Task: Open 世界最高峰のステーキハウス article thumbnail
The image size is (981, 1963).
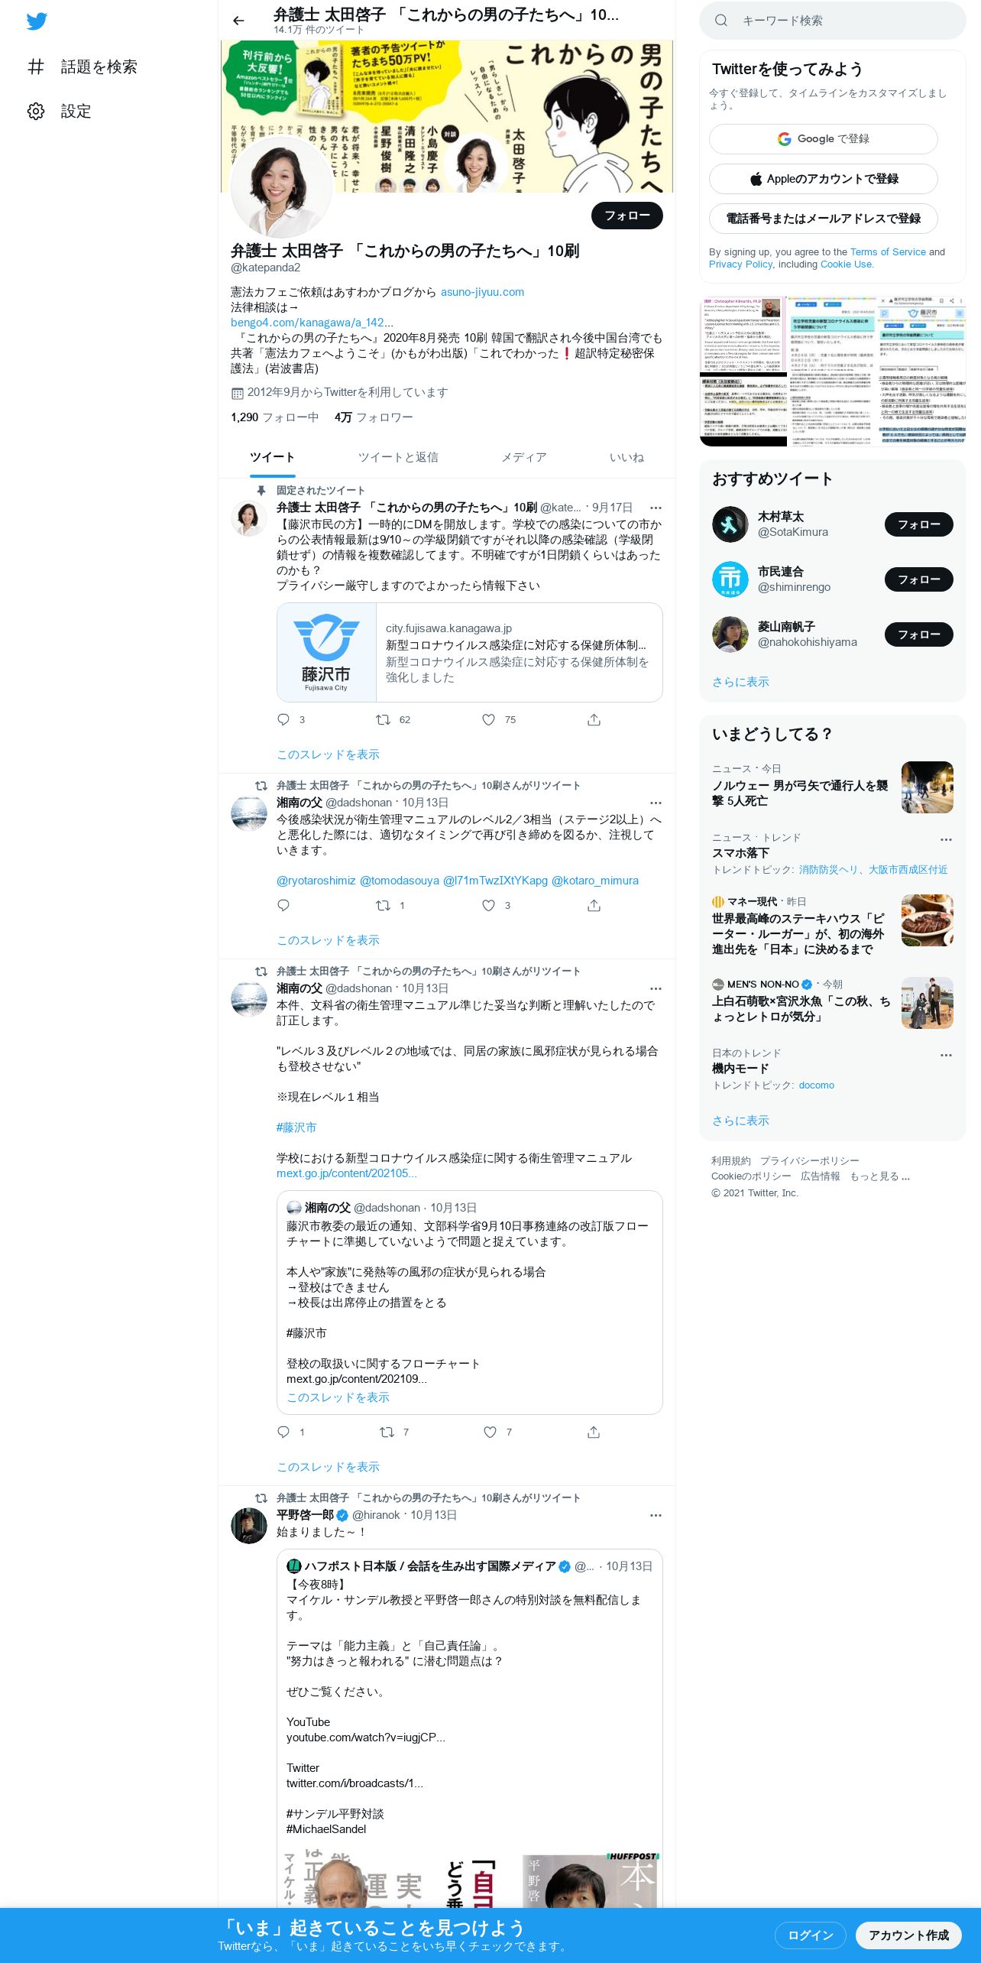Action: (928, 920)
